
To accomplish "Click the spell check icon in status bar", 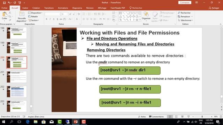I will (x=24, y=117).
